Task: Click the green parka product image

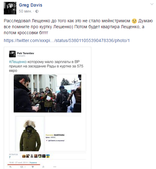Action: coord(30,134)
